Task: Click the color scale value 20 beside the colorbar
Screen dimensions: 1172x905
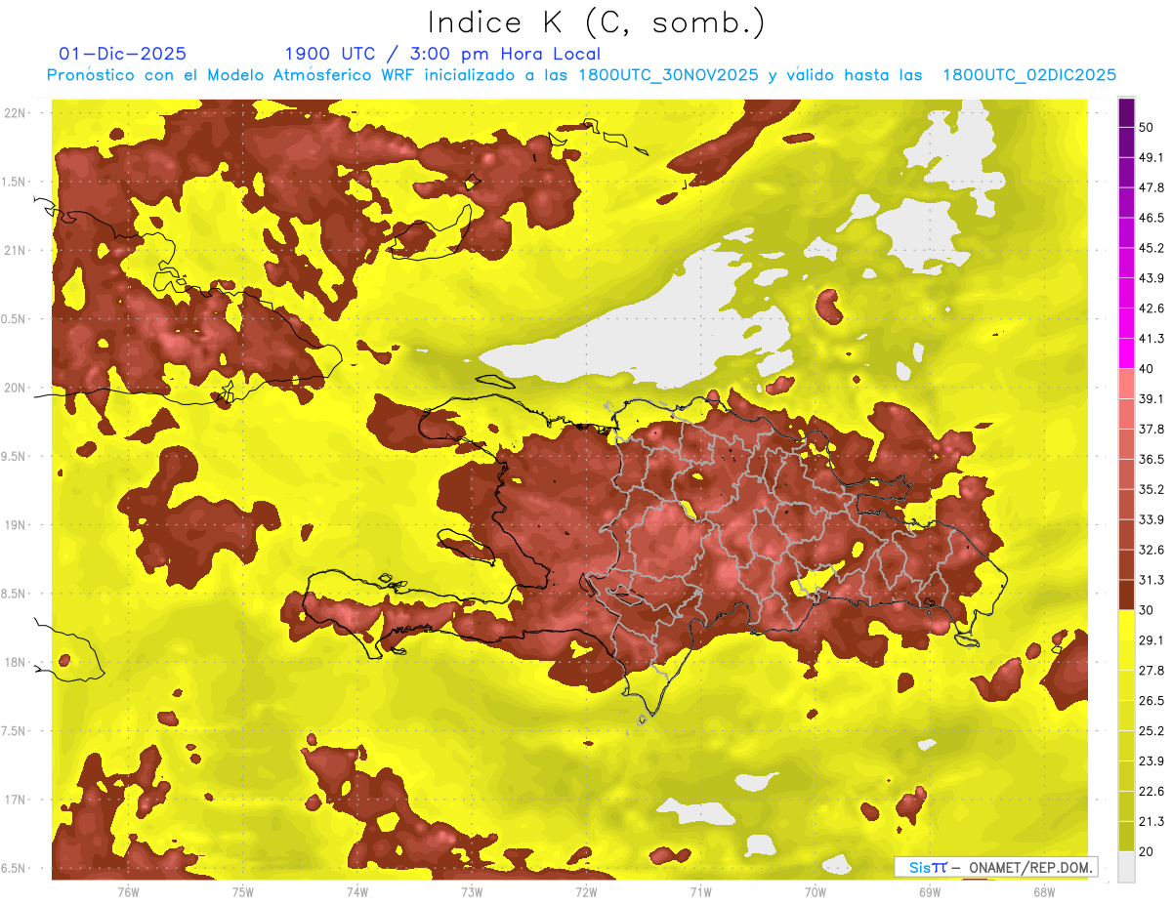Action: [x=1148, y=851]
